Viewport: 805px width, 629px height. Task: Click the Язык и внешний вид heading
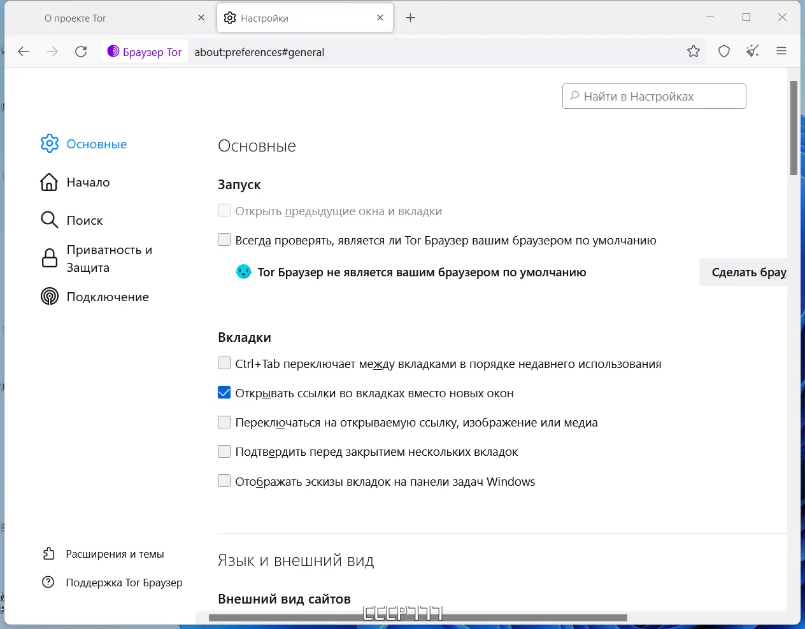pos(296,560)
